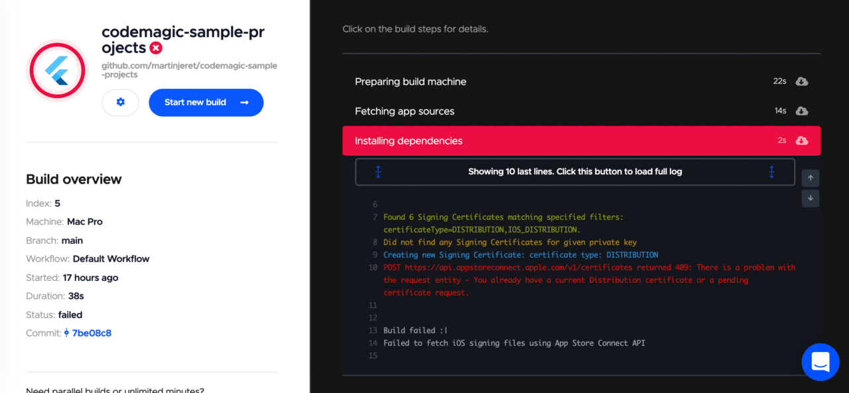Screen dimensions: 849x393
Task: Load the full log
Action: click(575, 172)
